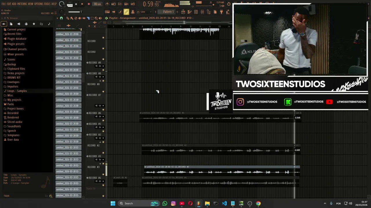
Task: Open the EDIT menu
Action: 9,4
